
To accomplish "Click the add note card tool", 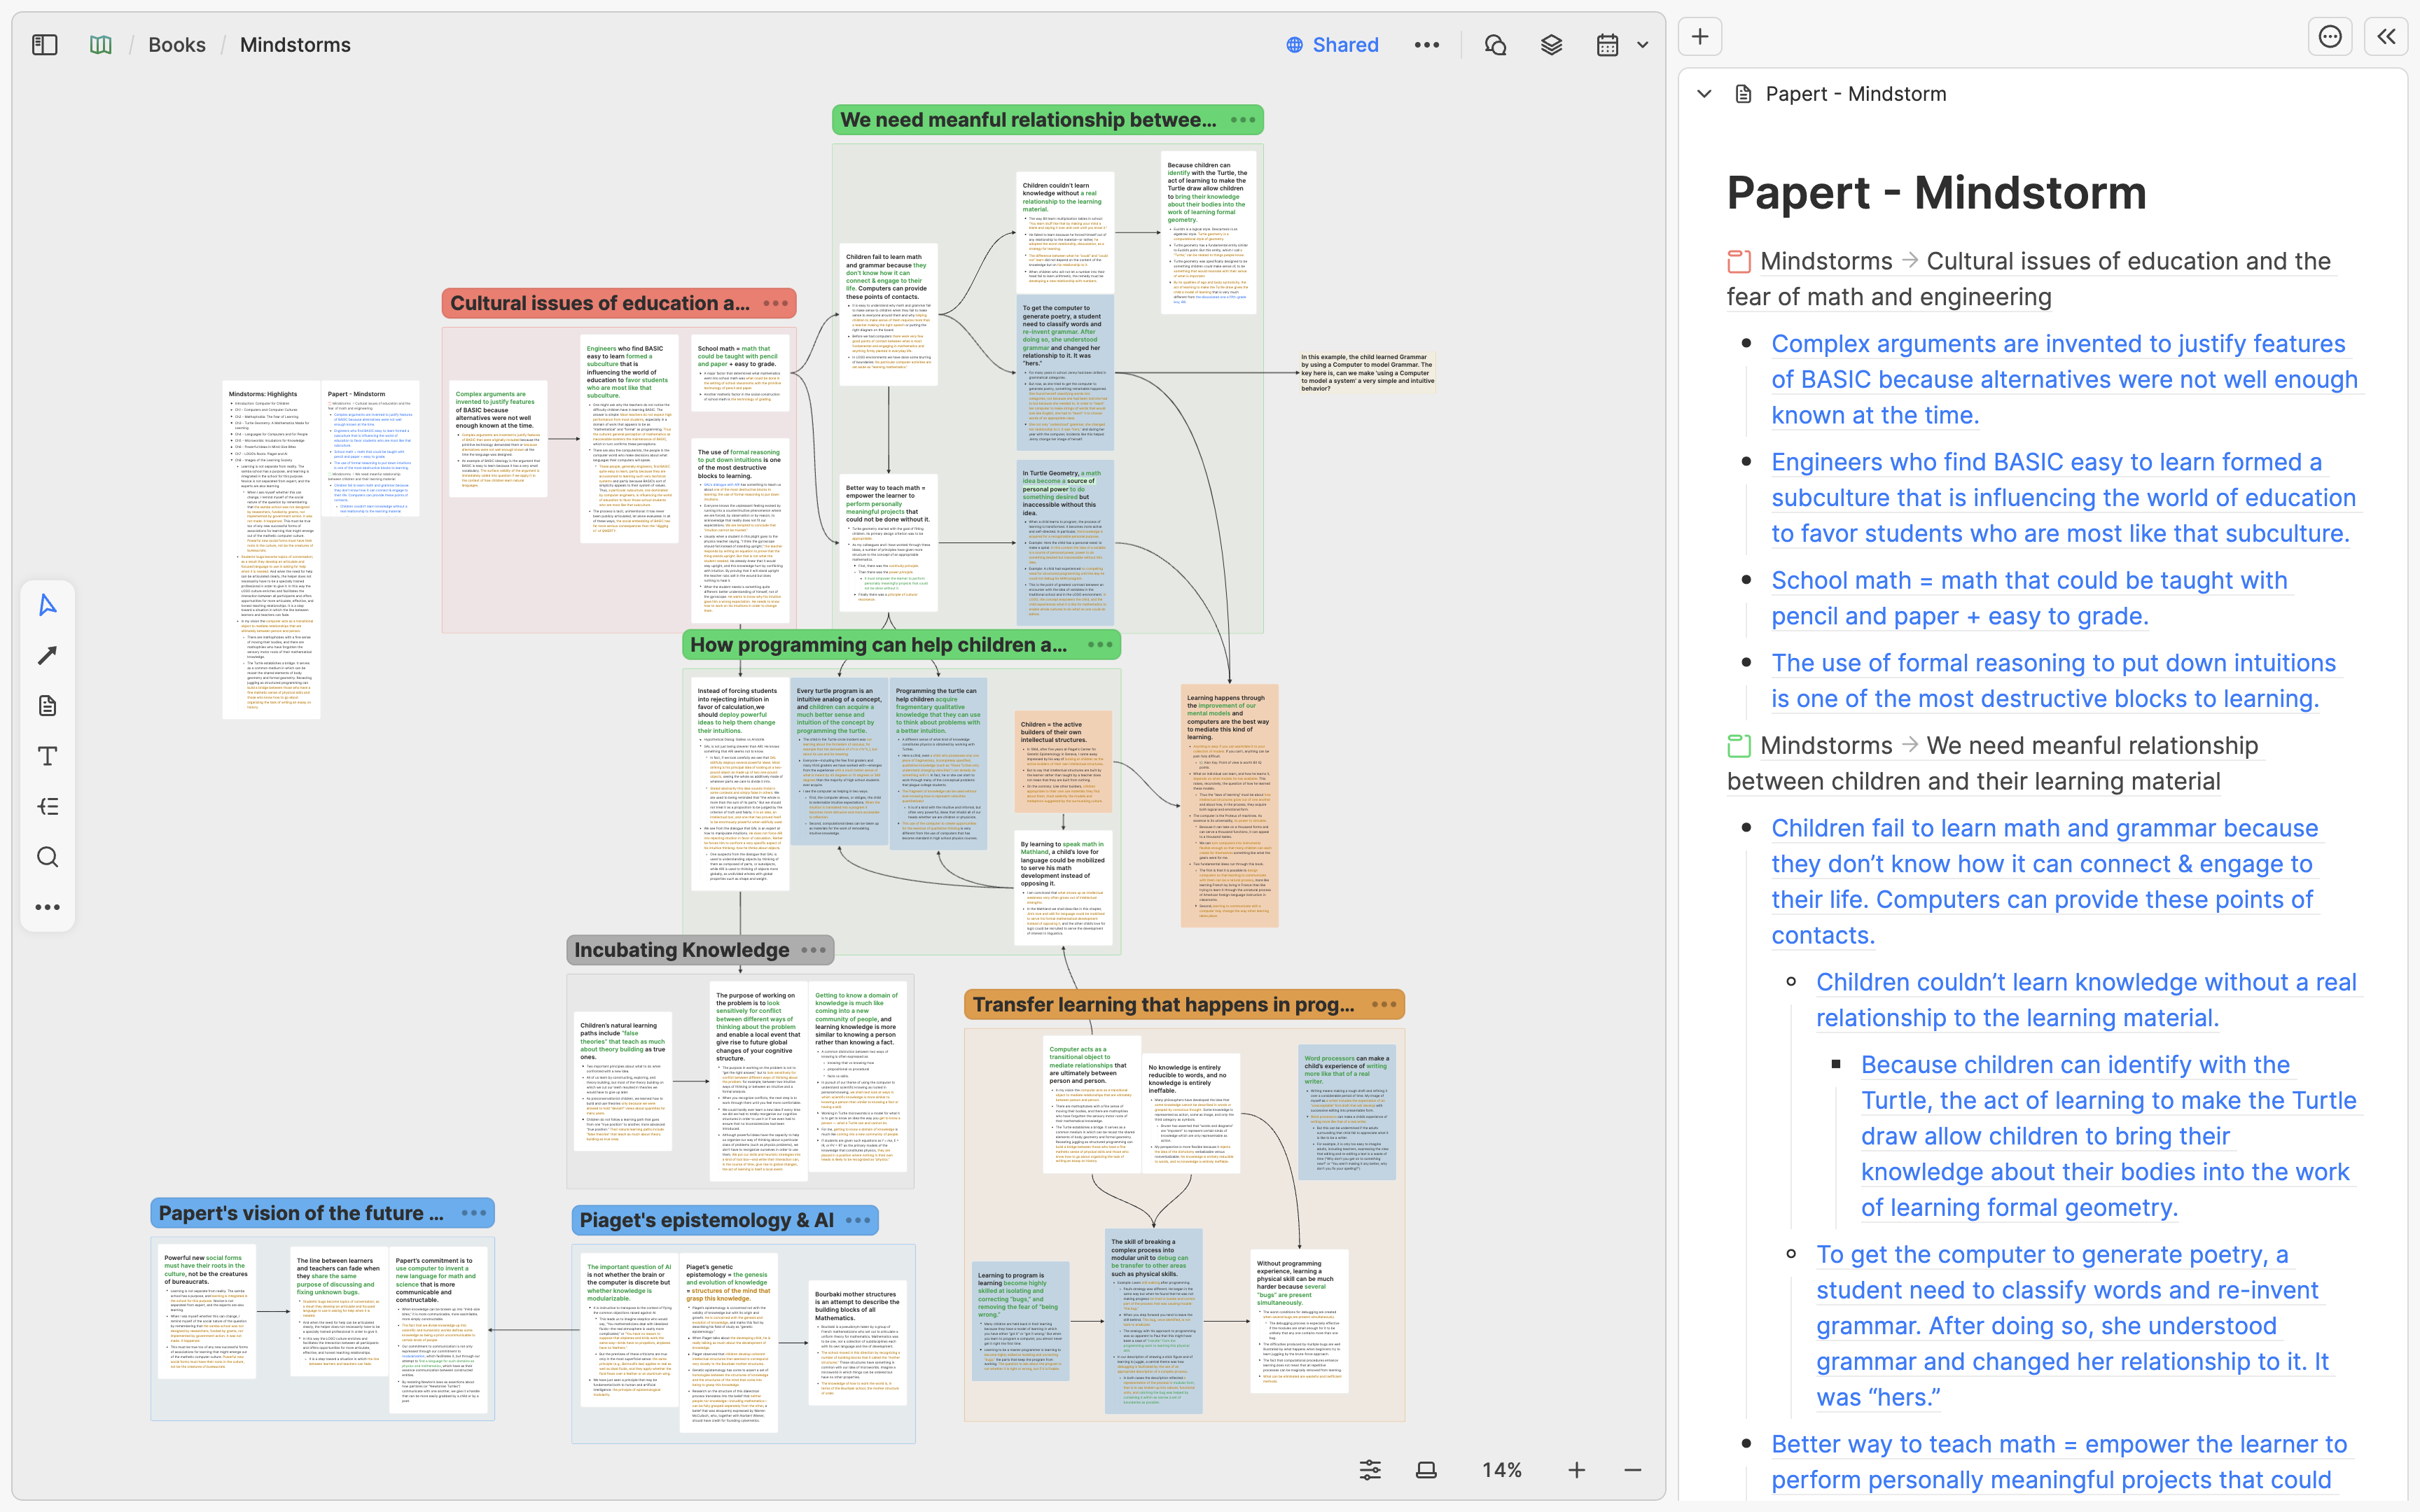I will [x=47, y=706].
